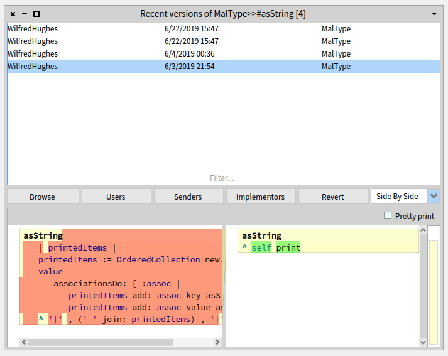Minimize the Recent versions window
The height and width of the screenshot is (356, 448).
click(25, 13)
